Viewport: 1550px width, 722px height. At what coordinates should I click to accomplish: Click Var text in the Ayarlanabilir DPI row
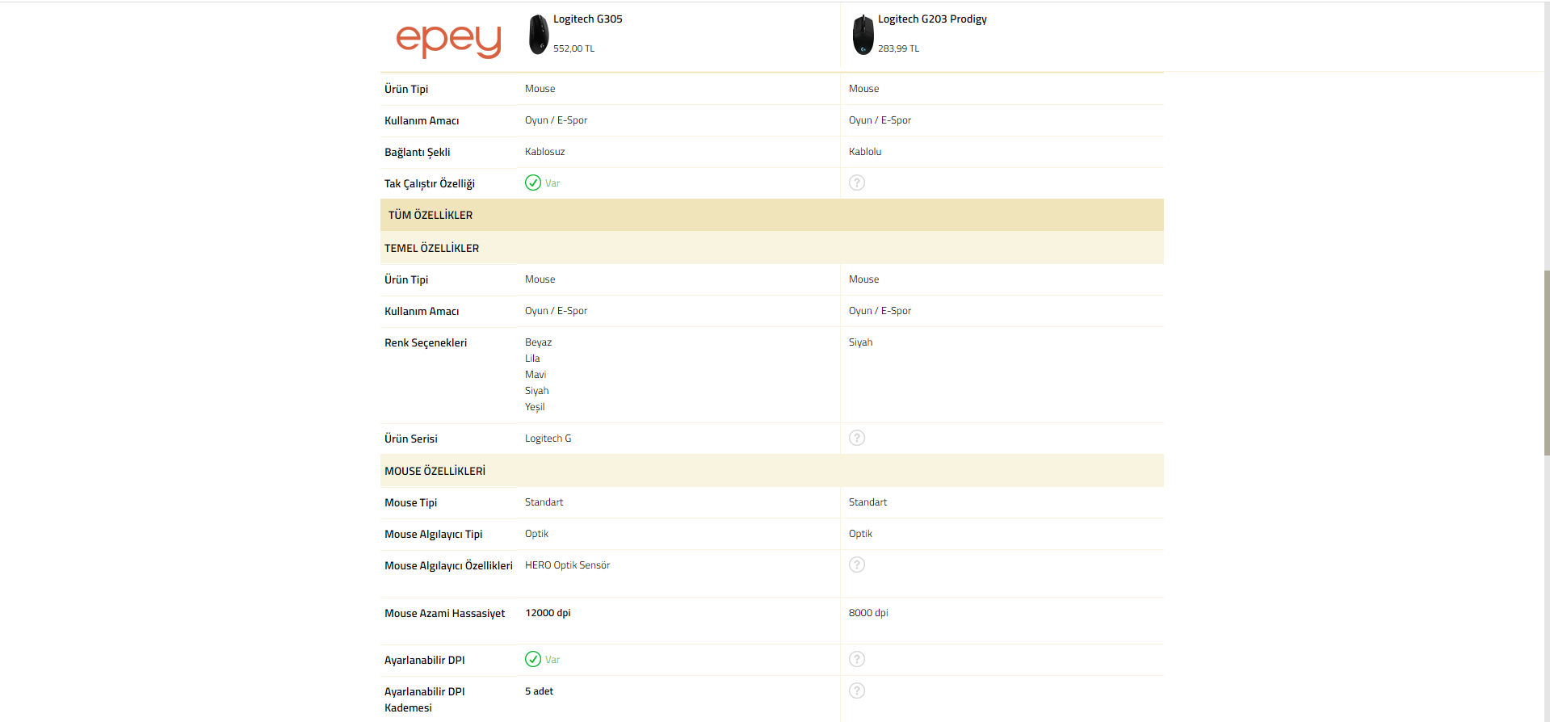click(x=552, y=660)
